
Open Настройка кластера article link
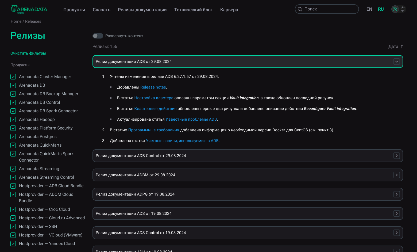(x=154, y=98)
